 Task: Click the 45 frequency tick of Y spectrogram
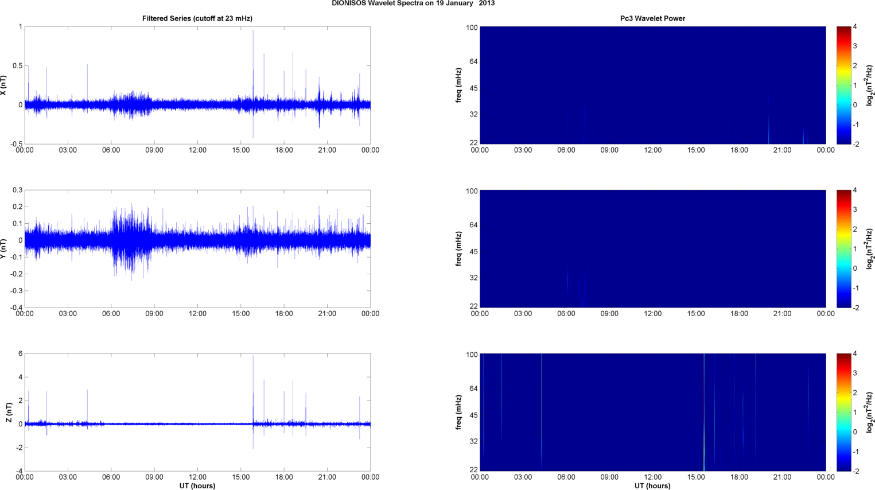[x=473, y=252]
